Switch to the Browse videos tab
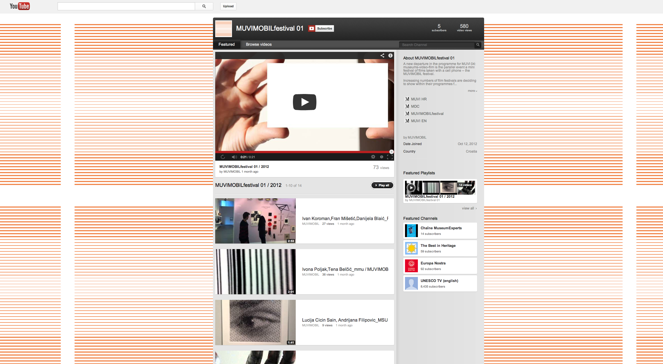This screenshot has height=364, width=663. 259,44
